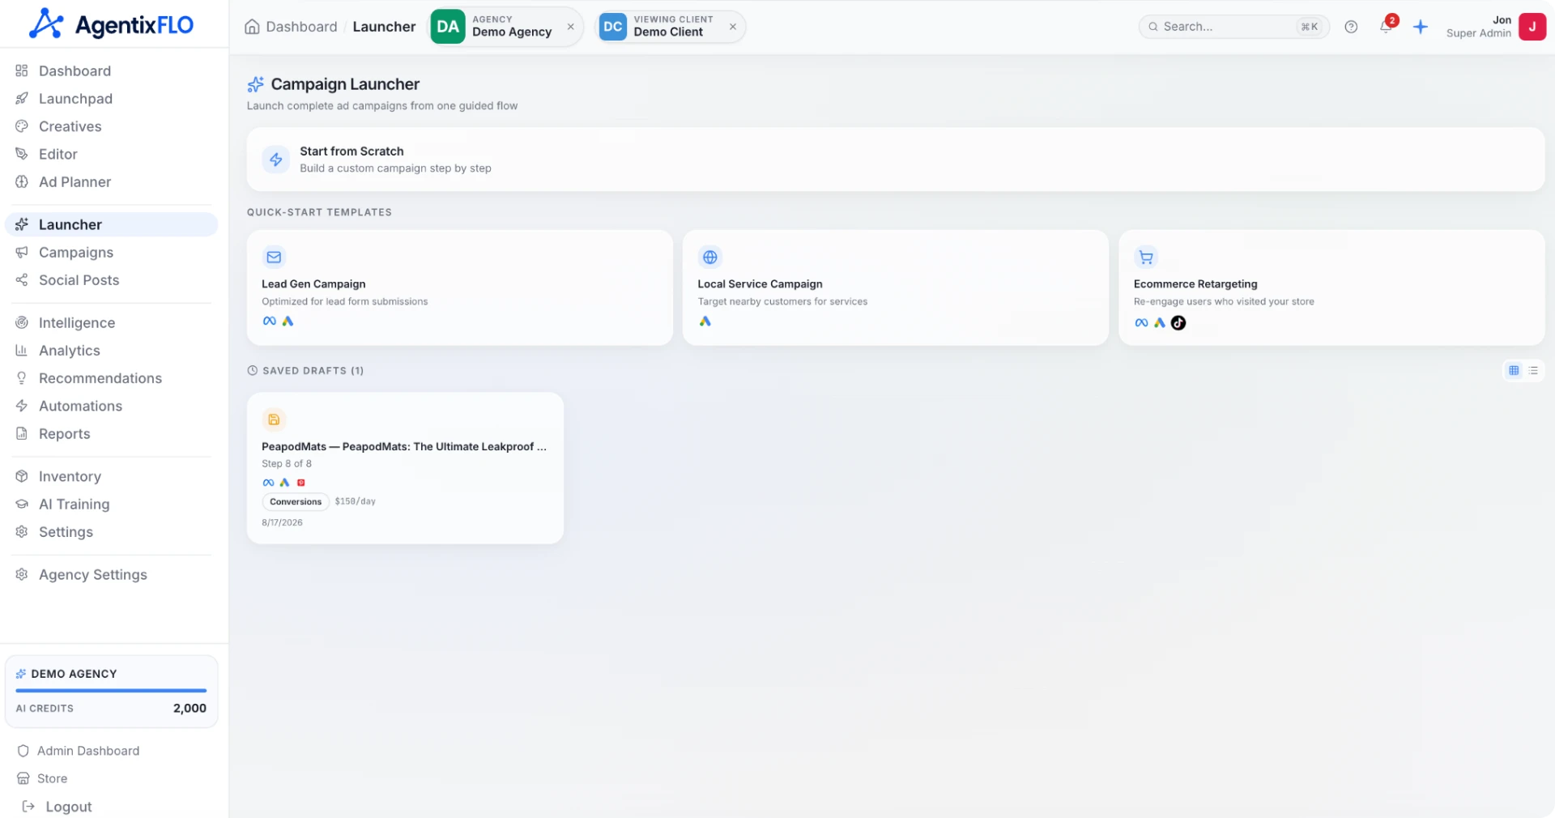The height and width of the screenshot is (818, 1555).
Task: Click the user avatar J
Action: (1532, 27)
